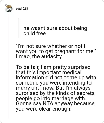Select the line 'that this important medical'
The image size is (104, 123).
click(49, 72)
